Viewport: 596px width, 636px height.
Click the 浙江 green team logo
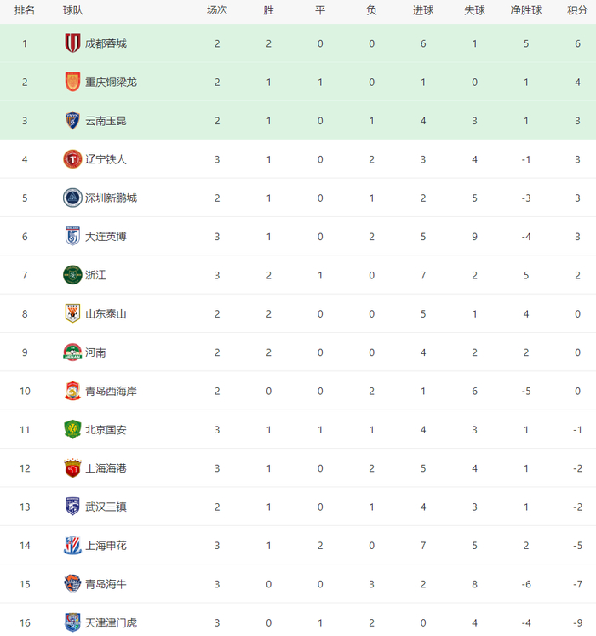[x=72, y=275]
